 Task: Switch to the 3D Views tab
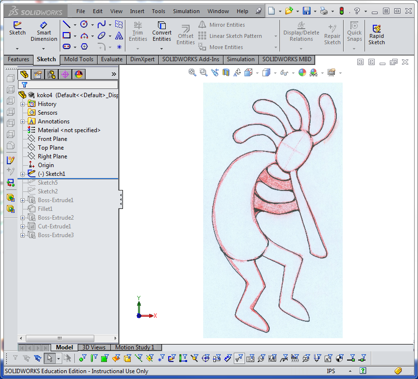[x=94, y=347]
